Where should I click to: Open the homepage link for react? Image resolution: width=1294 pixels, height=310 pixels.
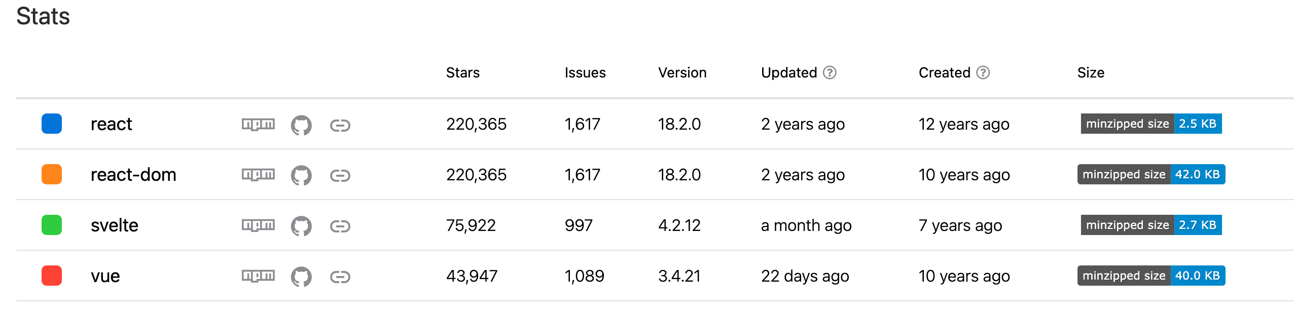pos(340,125)
